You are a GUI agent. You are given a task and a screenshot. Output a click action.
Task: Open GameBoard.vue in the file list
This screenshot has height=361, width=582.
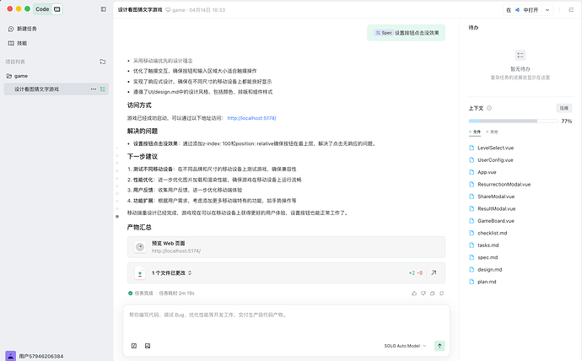point(496,220)
